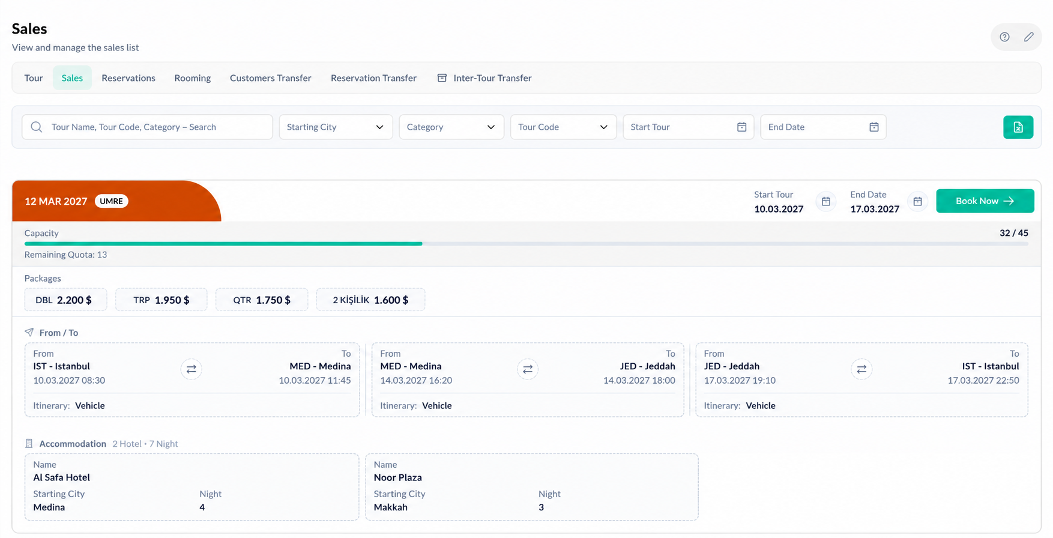The height and width of the screenshot is (538, 1053).
Task: Focus the Tour Name search field
Action: tap(147, 127)
